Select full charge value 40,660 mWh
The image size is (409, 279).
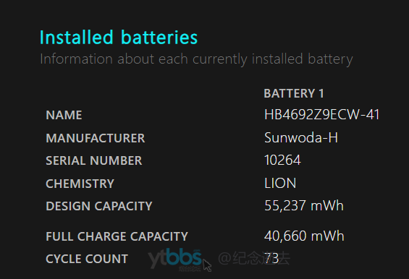[x=304, y=236]
